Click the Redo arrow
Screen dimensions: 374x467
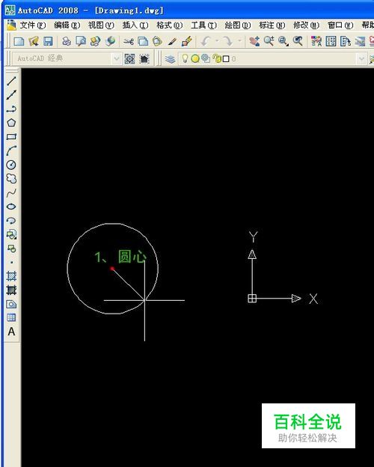tap(228, 41)
